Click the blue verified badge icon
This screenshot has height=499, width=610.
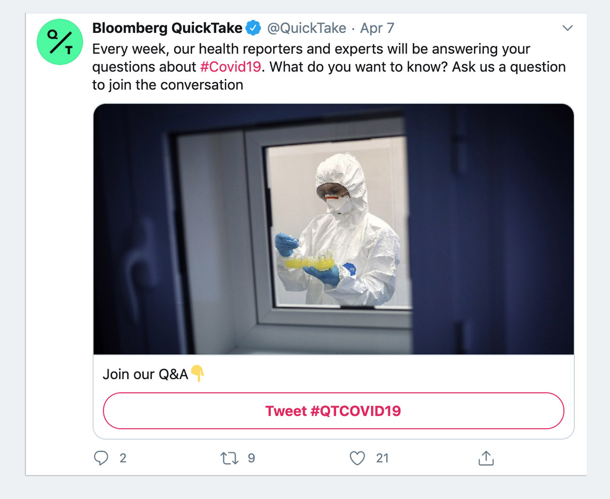[253, 28]
